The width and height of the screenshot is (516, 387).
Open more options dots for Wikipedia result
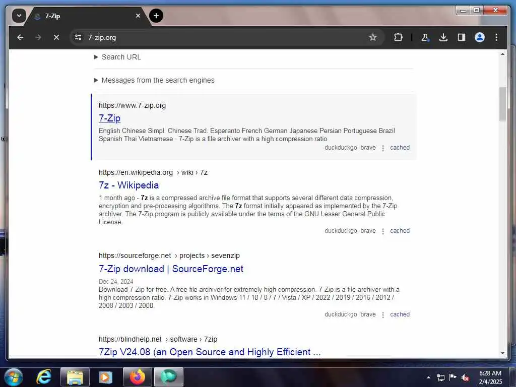pyautogui.click(x=383, y=231)
